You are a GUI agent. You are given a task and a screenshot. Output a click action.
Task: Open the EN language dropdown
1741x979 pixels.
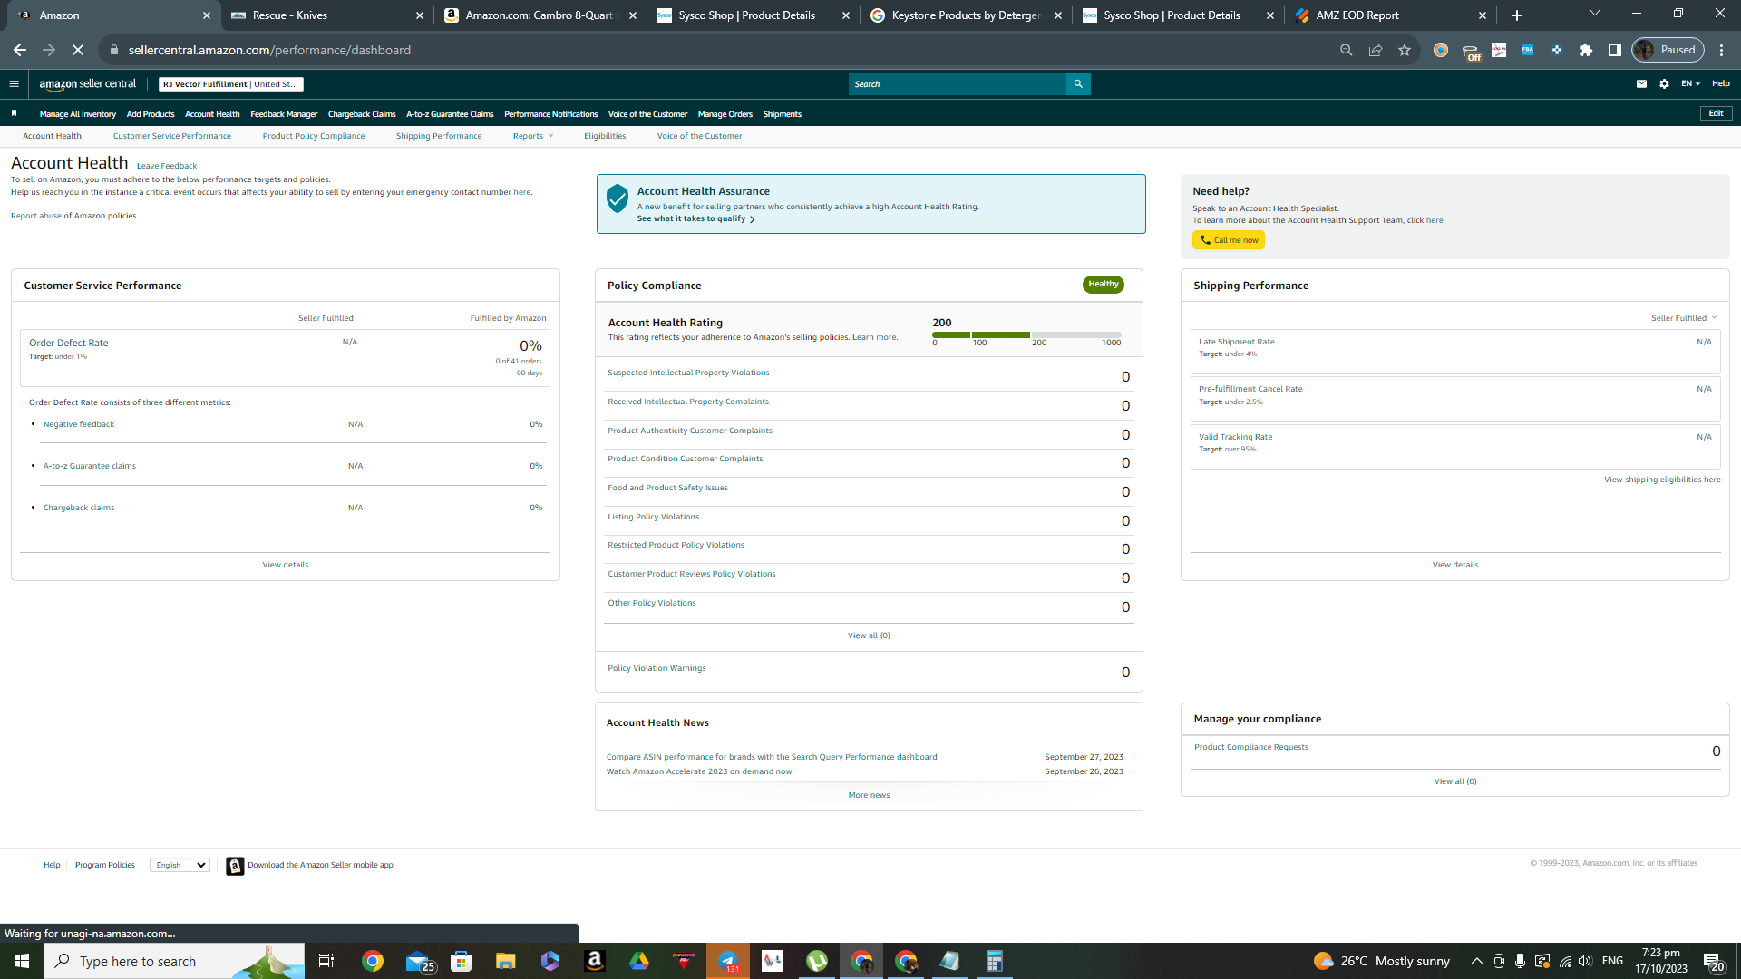(x=1690, y=84)
